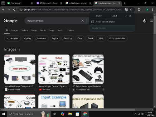Screen dimensions: 156x117
Task: Open the volume control in tray
Action: coord(143,114)
